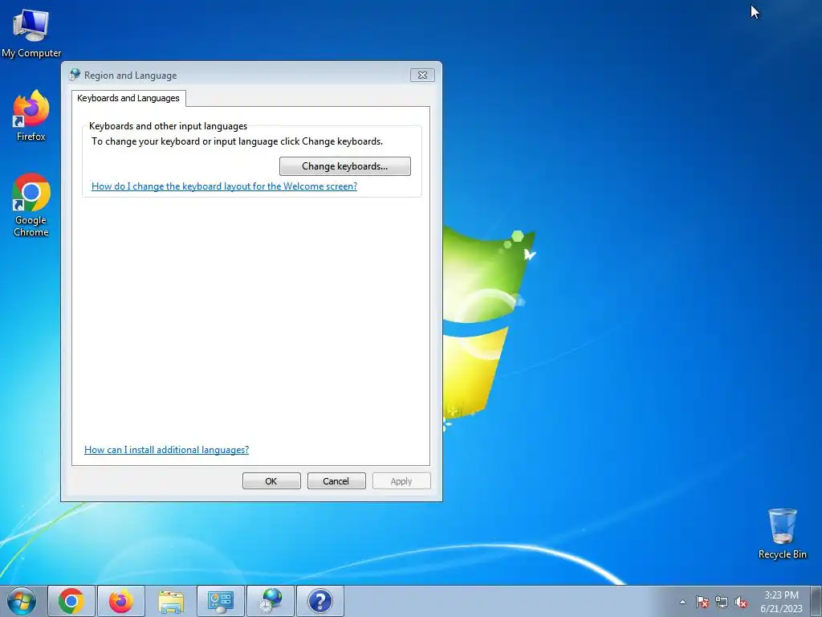Launch Firefox from the taskbar

tap(121, 601)
